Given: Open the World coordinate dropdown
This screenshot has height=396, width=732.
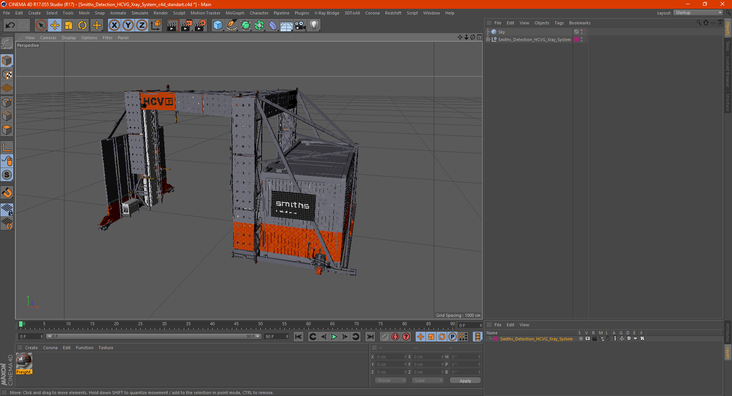Looking at the screenshot, I should point(390,380).
